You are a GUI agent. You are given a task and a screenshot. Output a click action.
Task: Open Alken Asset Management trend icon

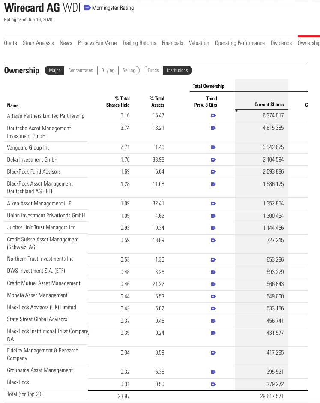click(213, 203)
